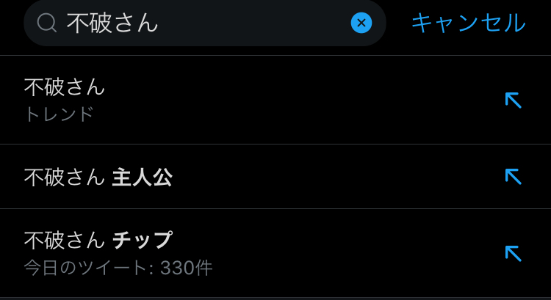This screenshot has width=551, height=300.
Task: Tap the bold チップ keyword
Action: tap(142, 240)
